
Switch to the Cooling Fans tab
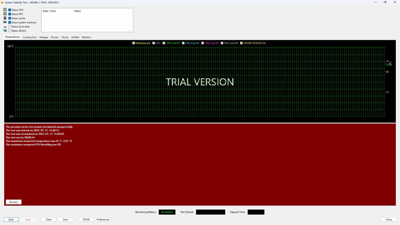[x=29, y=37]
